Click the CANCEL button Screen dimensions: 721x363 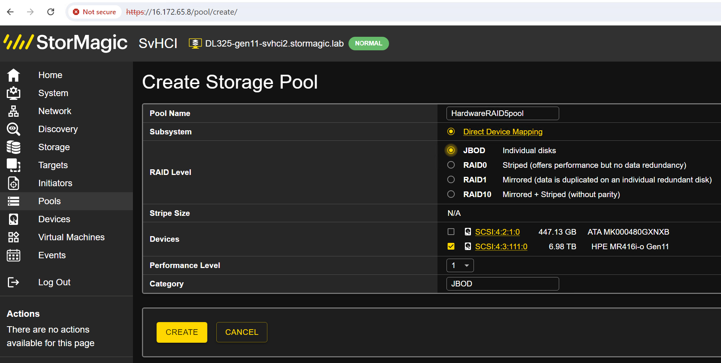[x=242, y=332]
